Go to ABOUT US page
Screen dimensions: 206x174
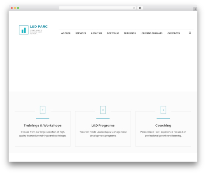(x=96, y=33)
